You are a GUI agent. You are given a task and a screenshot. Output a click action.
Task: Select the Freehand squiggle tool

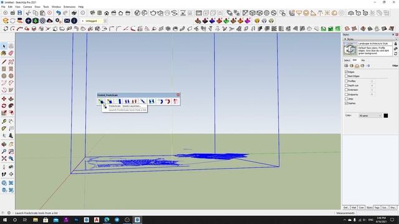click(x=11, y=62)
